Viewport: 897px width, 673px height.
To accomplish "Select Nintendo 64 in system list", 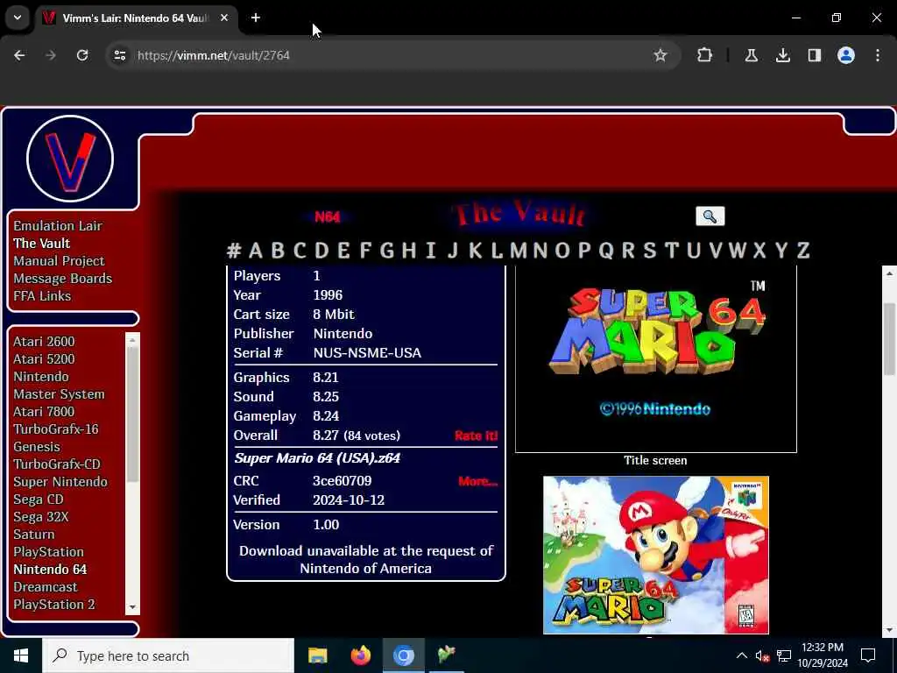I will coord(50,570).
